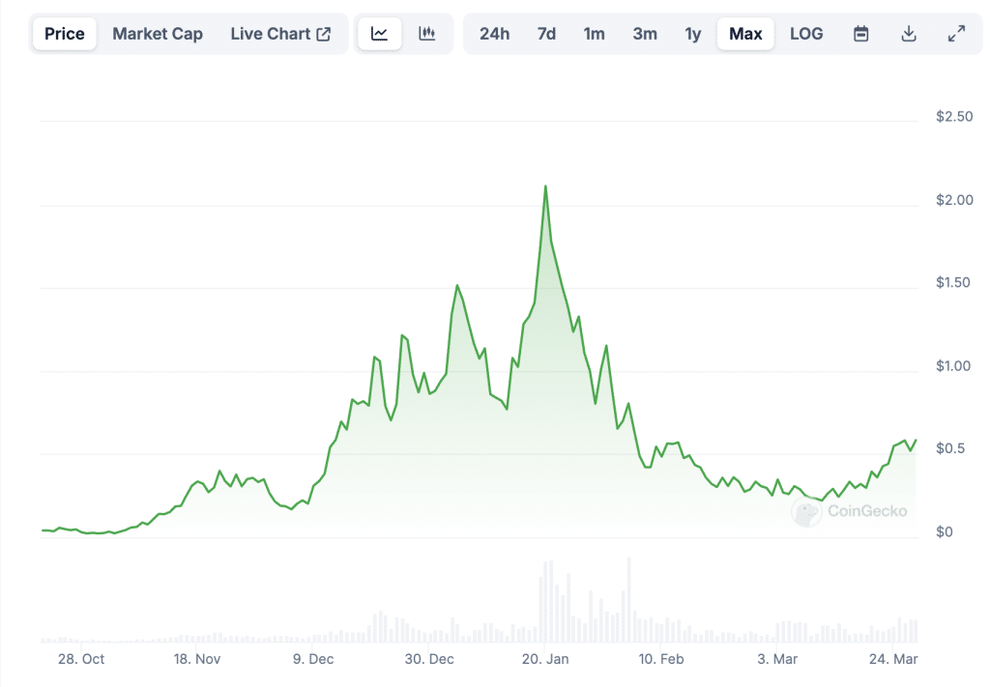990x687 pixels.
Task: Click the 9. Dec date label
Action: pyautogui.click(x=313, y=659)
